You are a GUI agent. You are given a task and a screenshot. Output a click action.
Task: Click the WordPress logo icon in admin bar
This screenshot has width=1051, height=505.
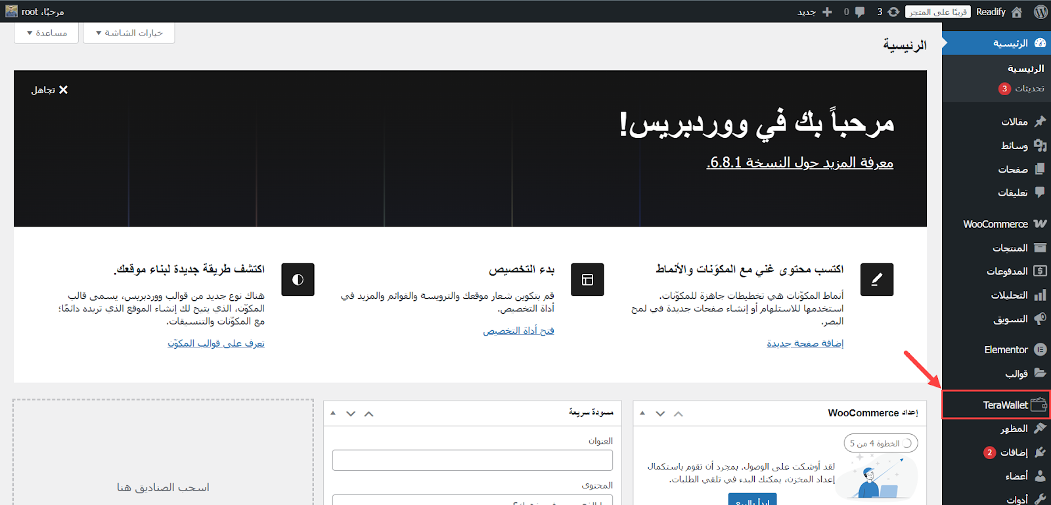pyautogui.click(x=1040, y=12)
